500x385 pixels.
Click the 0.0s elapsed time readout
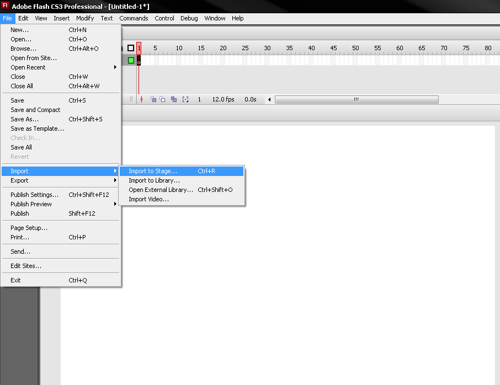[251, 99]
